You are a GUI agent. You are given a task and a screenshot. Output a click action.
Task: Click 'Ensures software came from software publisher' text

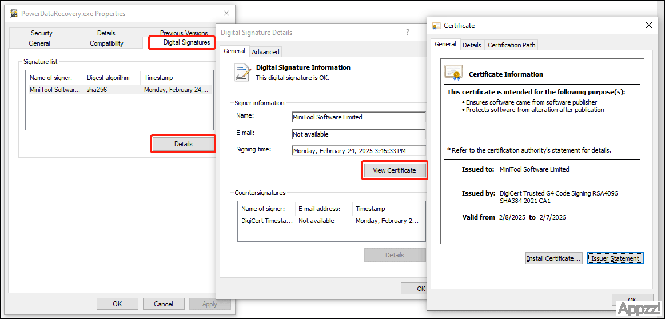[x=531, y=102]
